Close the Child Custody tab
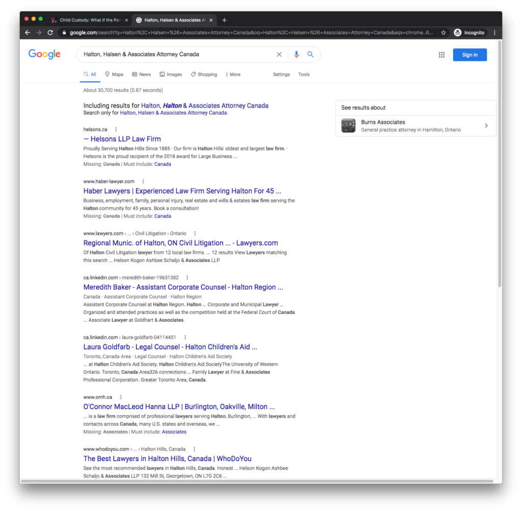This screenshot has width=522, height=512. [x=126, y=20]
